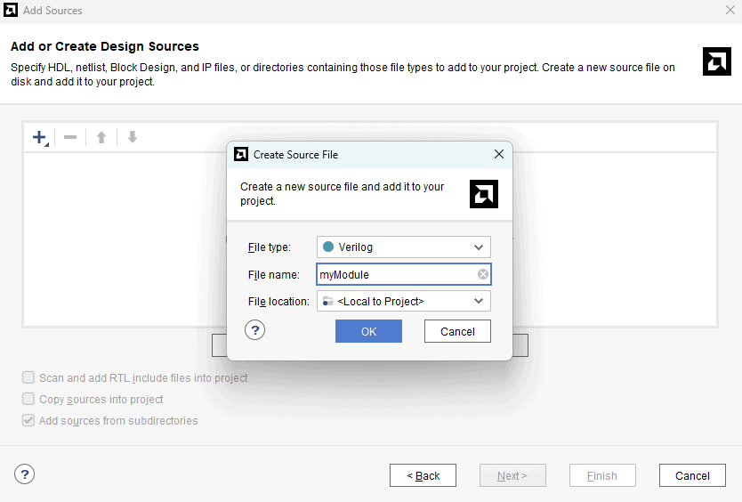Screen dimensions: 742x502
Task: Click the AMD logo in Create Source File dialog
Action: 483,194
